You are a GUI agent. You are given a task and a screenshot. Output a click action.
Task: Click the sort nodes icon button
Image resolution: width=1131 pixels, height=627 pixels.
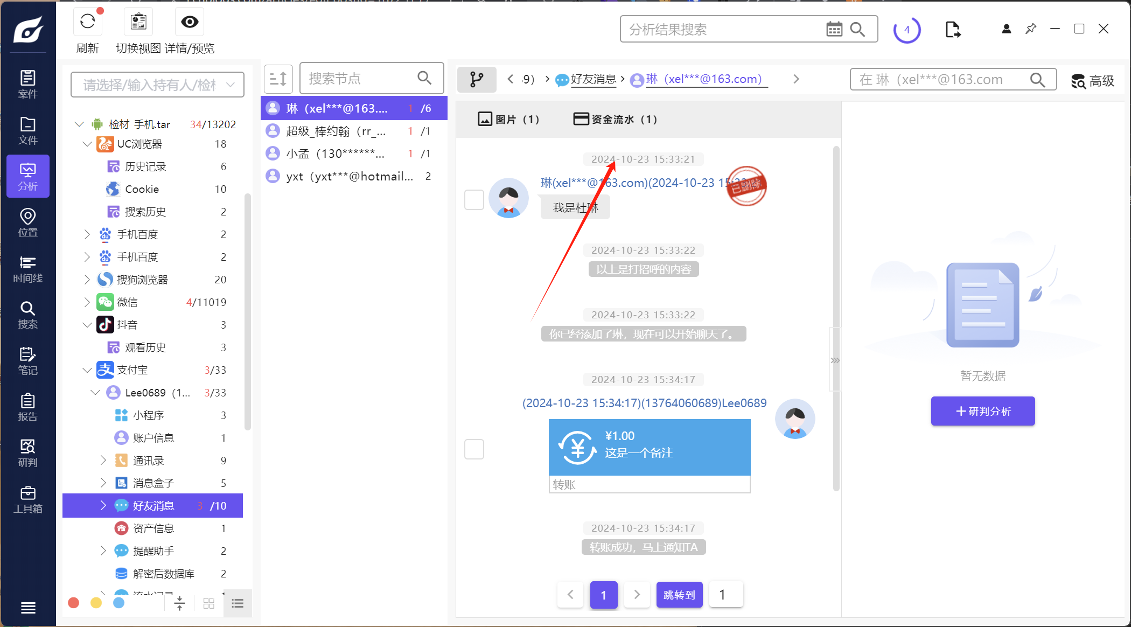(x=278, y=79)
